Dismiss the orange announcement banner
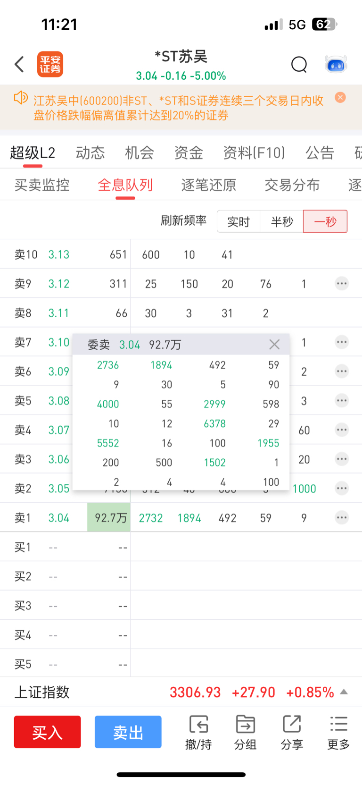 pos(340,98)
